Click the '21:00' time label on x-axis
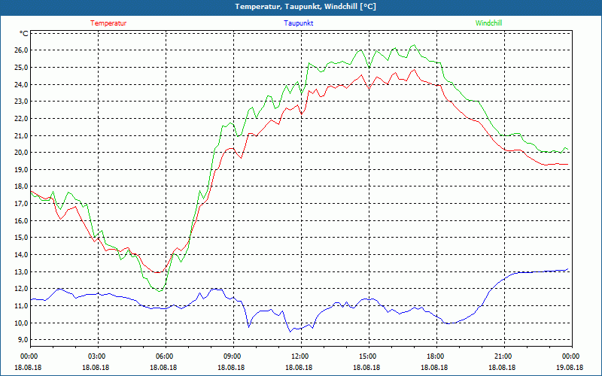The height and width of the screenshot is (376, 602). click(504, 356)
